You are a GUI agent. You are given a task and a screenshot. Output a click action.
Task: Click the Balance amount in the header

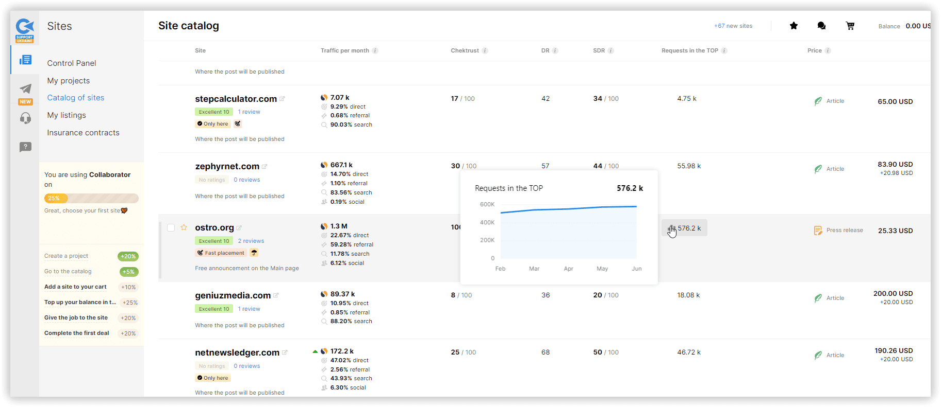[x=918, y=26]
